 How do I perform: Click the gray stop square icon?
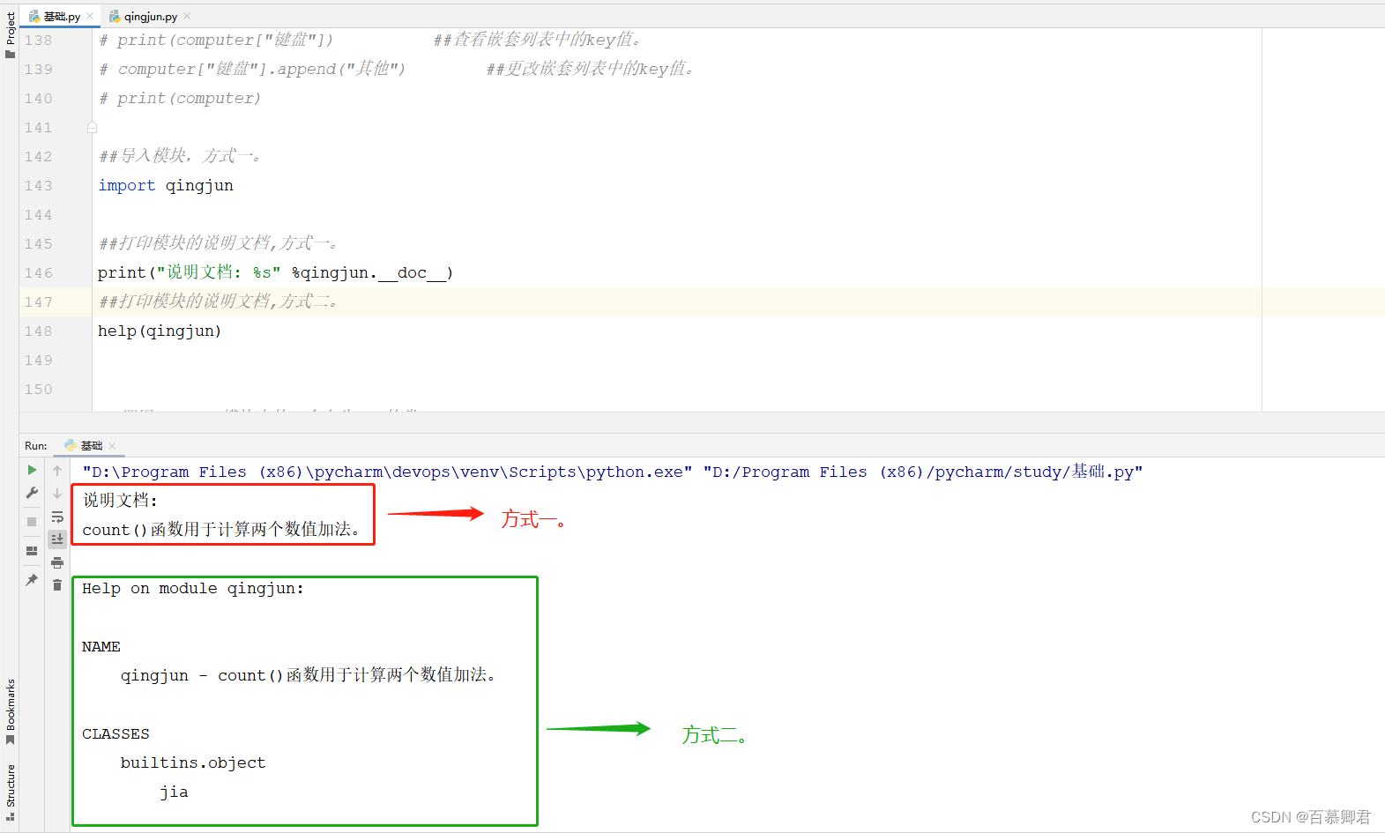pyautogui.click(x=32, y=522)
